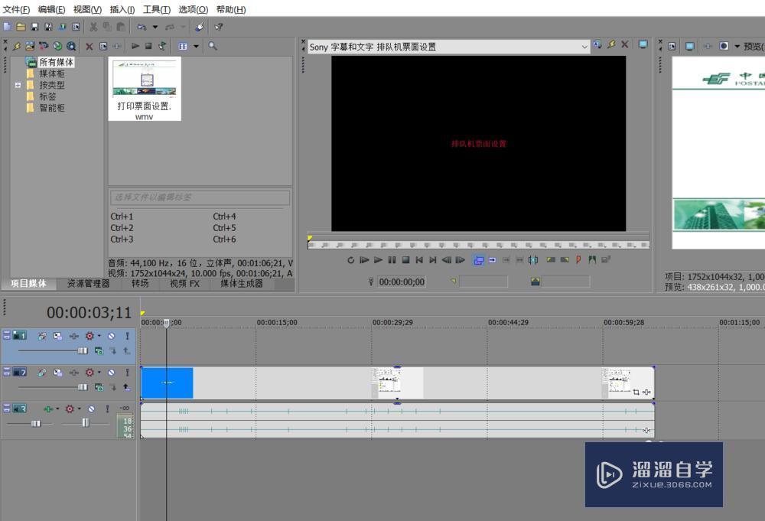
Task: Mute video track 2
Action: [111, 373]
